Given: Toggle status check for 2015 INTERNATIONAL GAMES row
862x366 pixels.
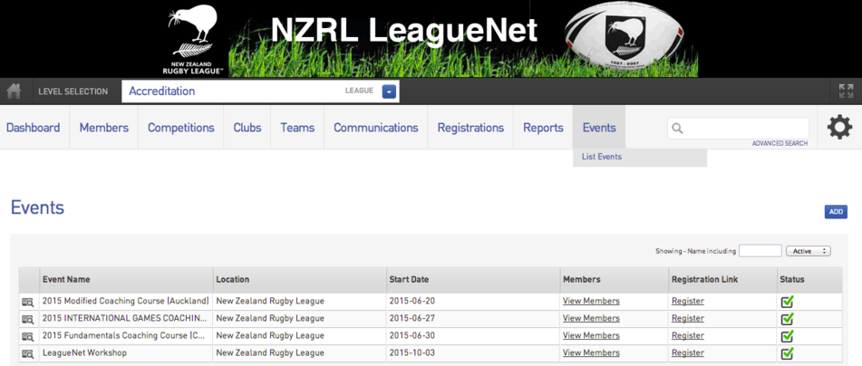Looking at the screenshot, I should coord(788,318).
